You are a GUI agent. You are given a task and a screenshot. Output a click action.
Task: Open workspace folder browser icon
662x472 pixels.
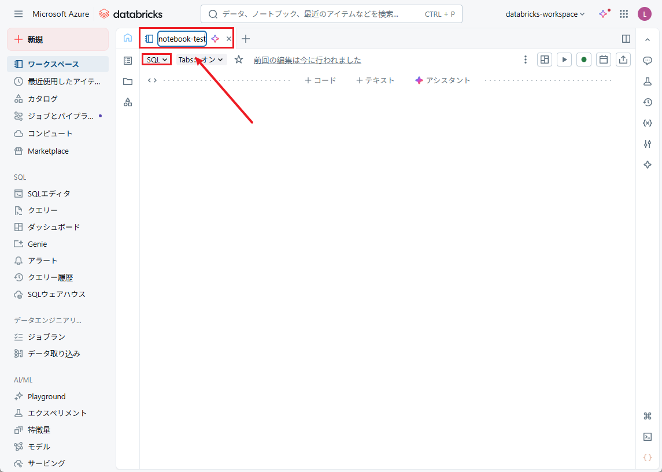[x=128, y=81]
